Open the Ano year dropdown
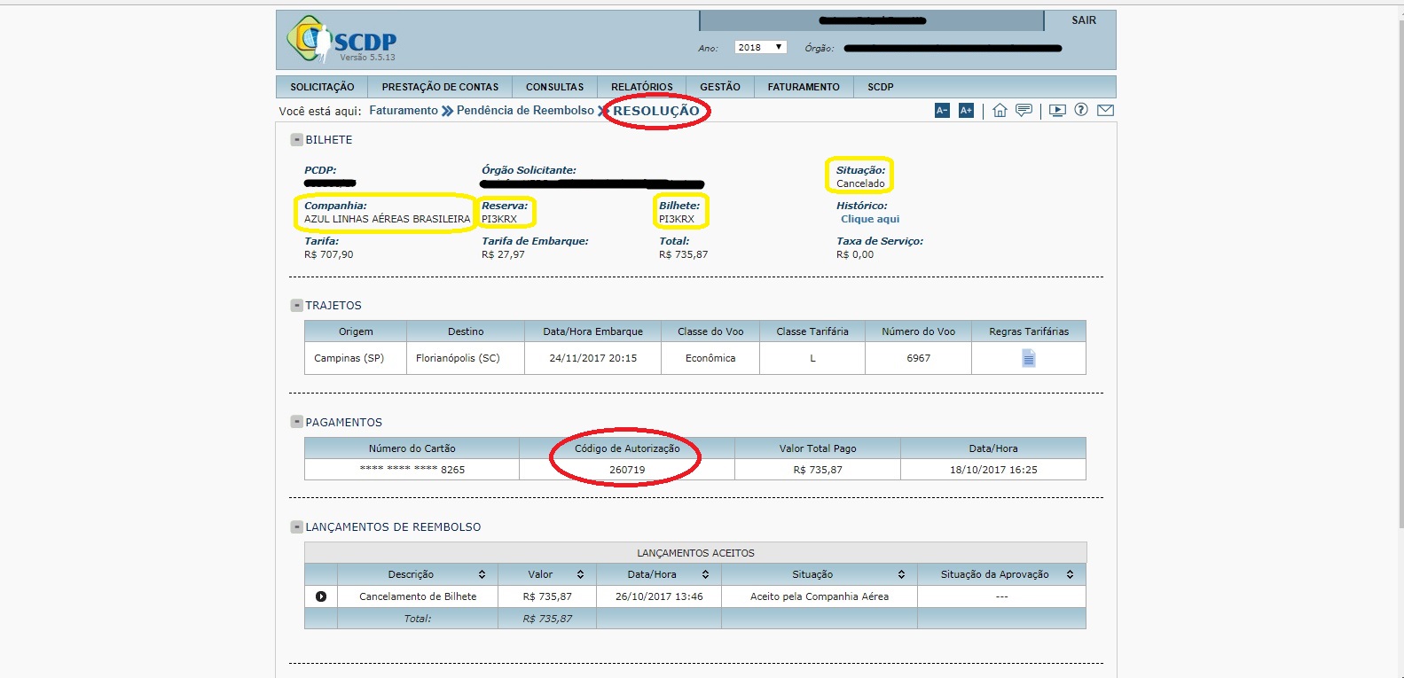 tap(760, 47)
